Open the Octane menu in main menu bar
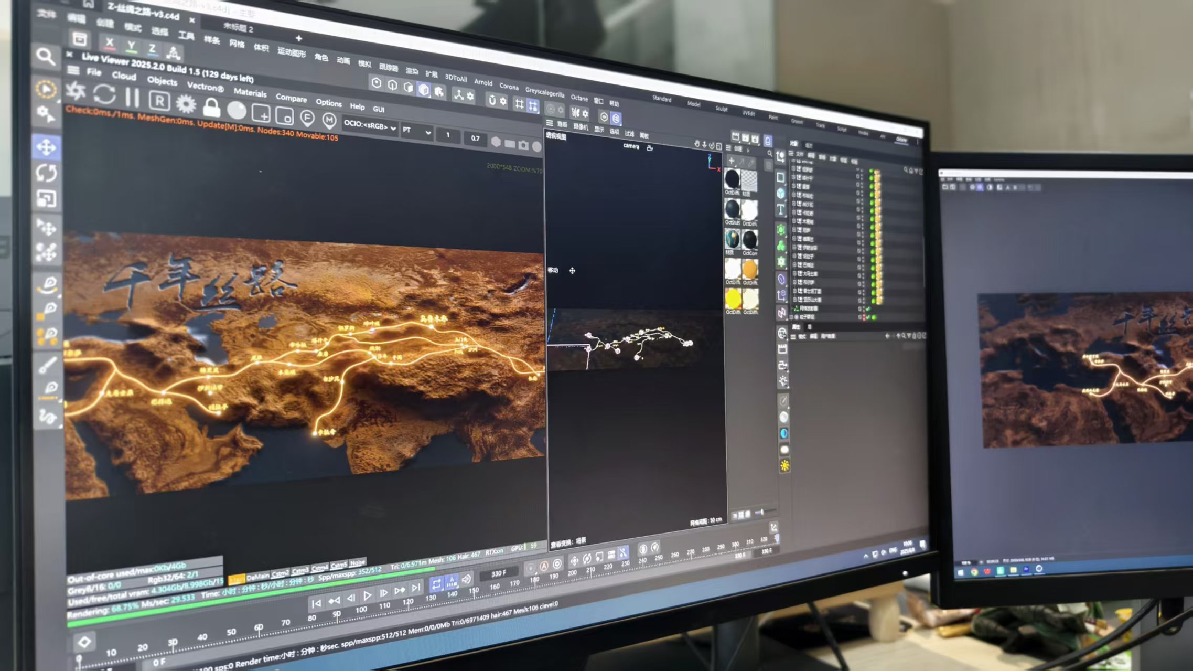The height and width of the screenshot is (671, 1193). click(579, 98)
